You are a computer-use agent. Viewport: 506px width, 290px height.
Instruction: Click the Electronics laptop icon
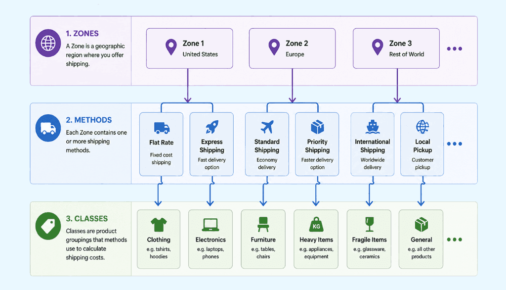point(211,225)
